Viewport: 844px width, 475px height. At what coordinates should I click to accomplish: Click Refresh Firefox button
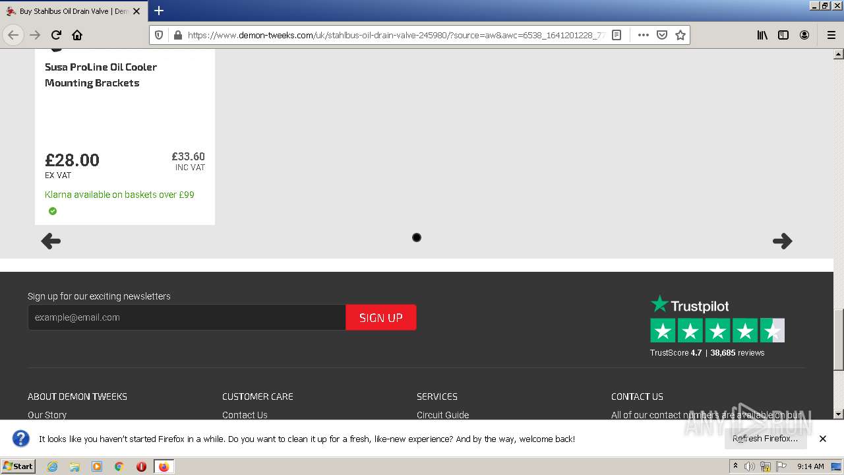click(x=765, y=439)
